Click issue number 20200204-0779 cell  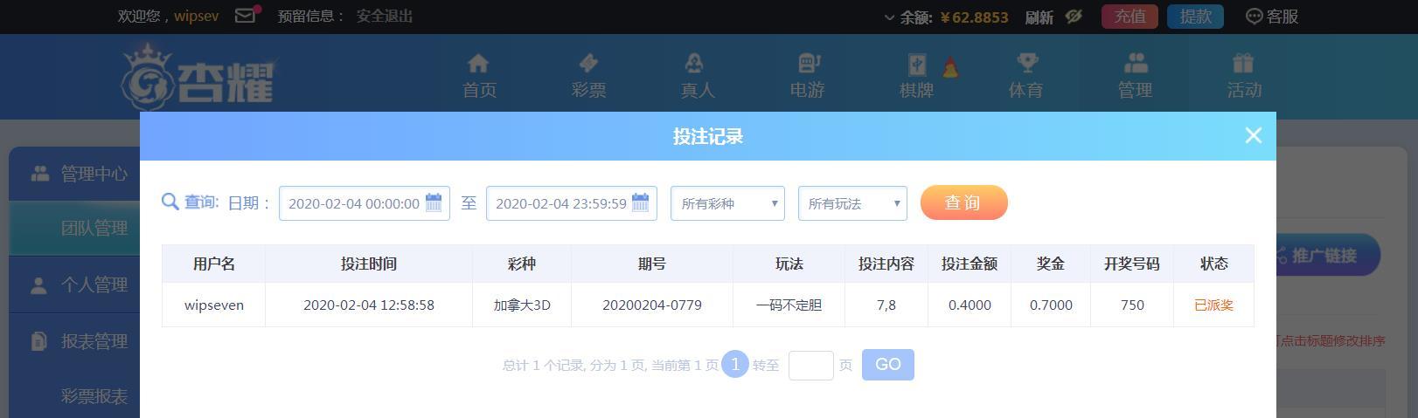[x=652, y=305]
